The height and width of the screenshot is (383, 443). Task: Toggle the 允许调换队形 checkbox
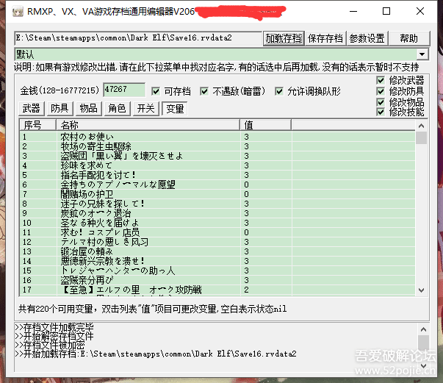(279, 91)
